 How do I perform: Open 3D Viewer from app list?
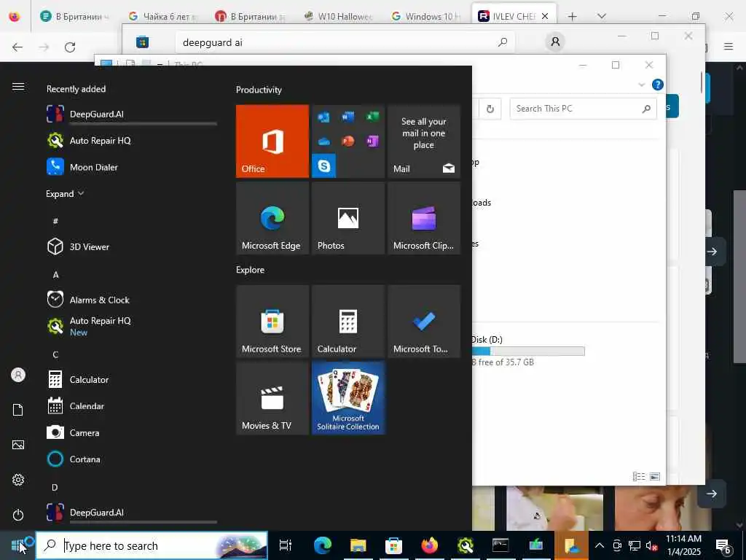[132, 246]
